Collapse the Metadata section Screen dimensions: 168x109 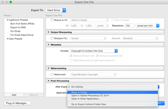point(49,45)
